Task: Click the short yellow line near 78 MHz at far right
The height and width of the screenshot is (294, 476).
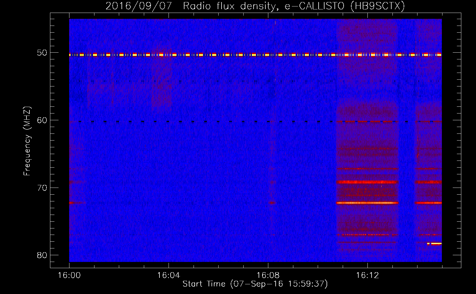Action: (435, 244)
